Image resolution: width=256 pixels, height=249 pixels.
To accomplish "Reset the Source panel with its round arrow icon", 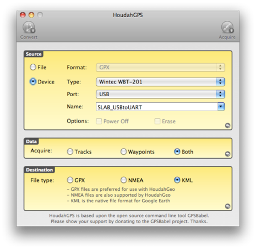I will coord(227,126).
